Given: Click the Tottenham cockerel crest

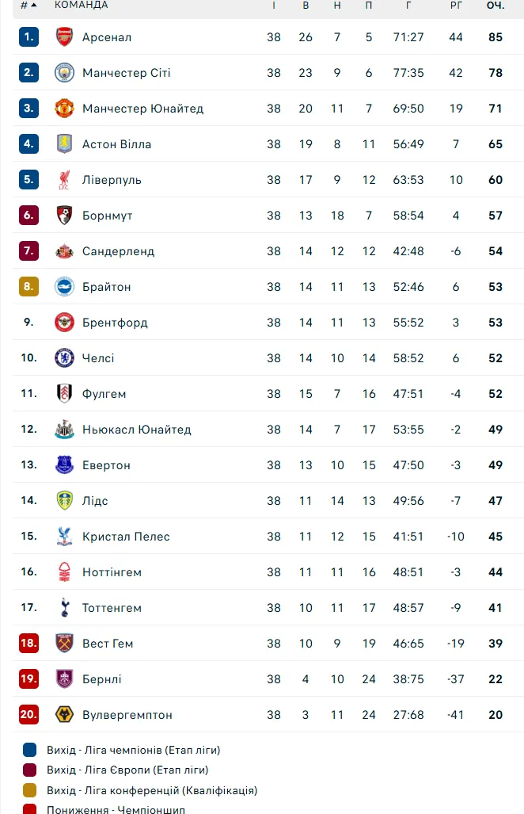Looking at the screenshot, I should click(64, 607).
